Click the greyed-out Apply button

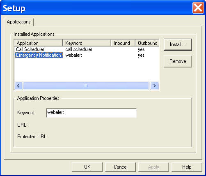coord(153,167)
